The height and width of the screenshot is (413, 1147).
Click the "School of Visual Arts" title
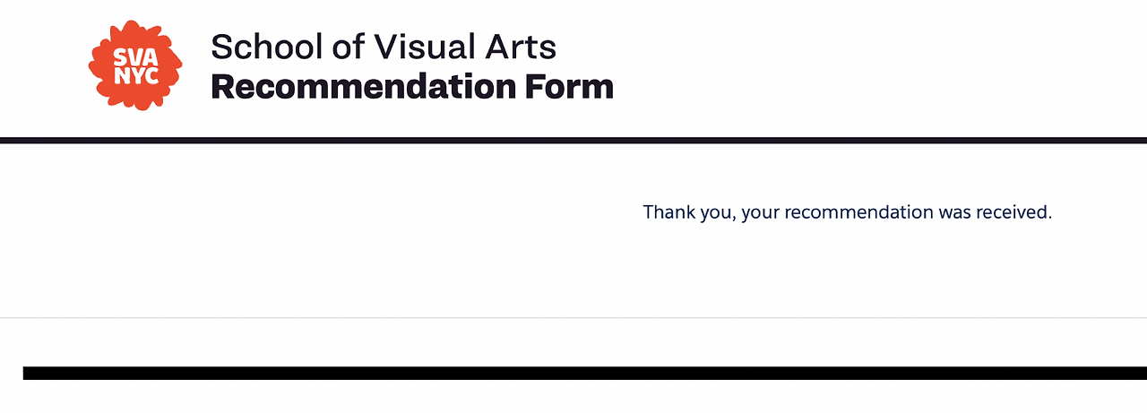point(384,47)
